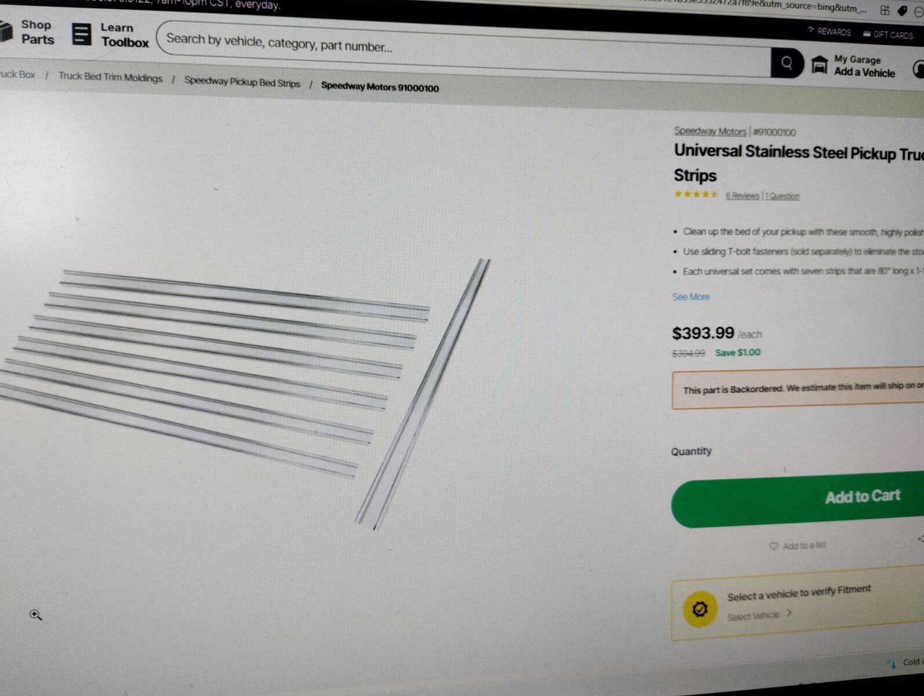Open browser extensions icon in address bar
The height and width of the screenshot is (696, 924).
click(x=885, y=10)
